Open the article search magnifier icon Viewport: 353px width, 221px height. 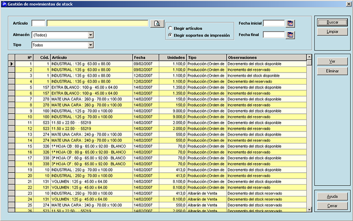click(157, 23)
